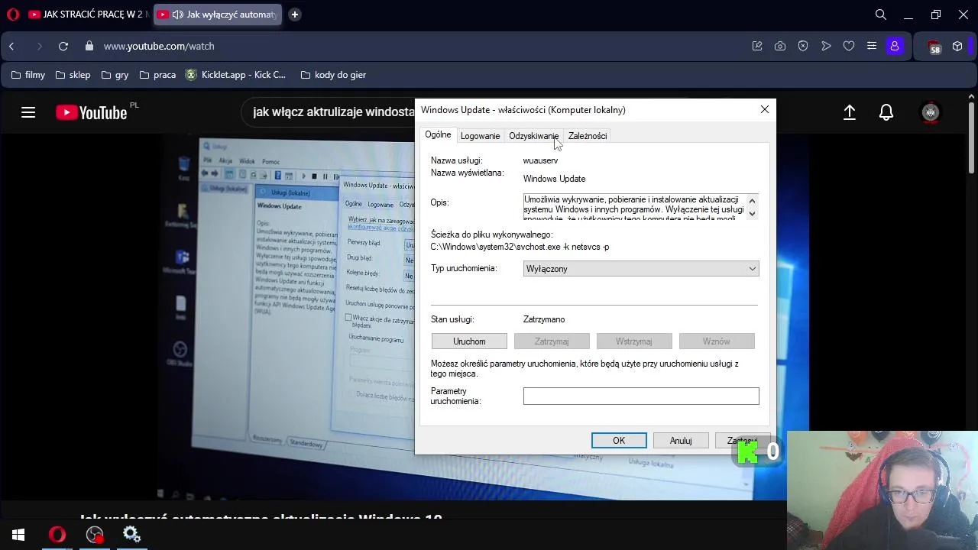Viewport: 978px width, 550px height.
Task: Open the kody do gier bookmarks folder
Action: click(x=333, y=75)
